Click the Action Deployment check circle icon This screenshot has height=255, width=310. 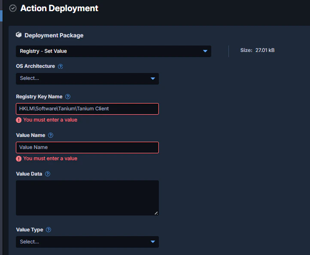pyautogui.click(x=13, y=8)
